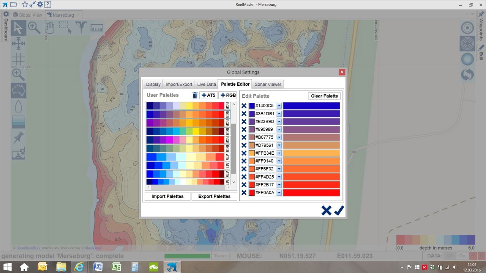The height and width of the screenshot is (273, 486).
Task: Click the #D79561 color bar
Action: point(311,145)
